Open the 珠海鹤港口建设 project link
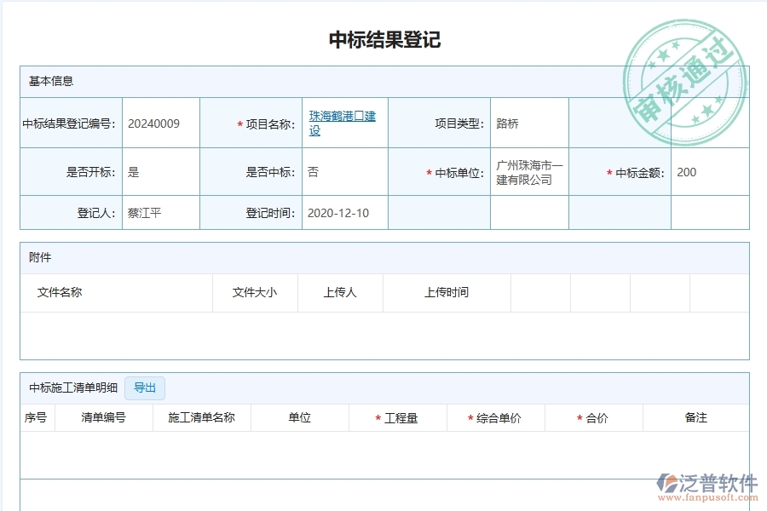The width and height of the screenshot is (767, 511). point(343,122)
